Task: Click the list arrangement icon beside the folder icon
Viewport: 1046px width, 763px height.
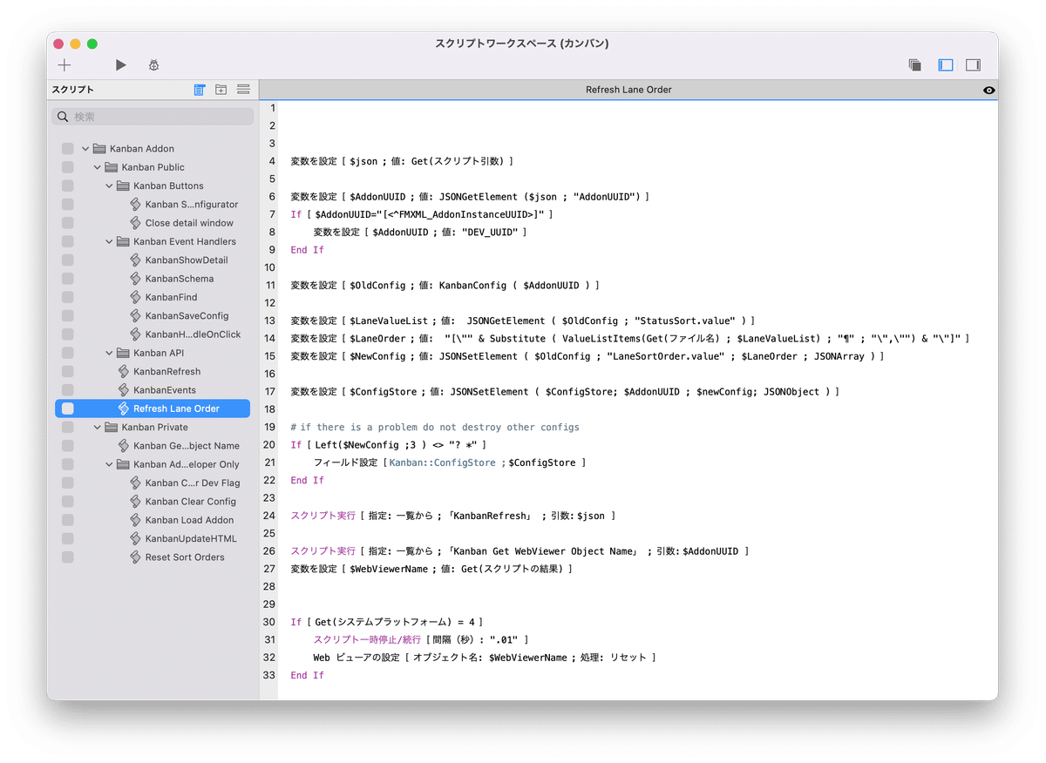Action: tap(242, 89)
